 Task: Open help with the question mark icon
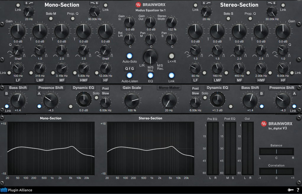click(298, 190)
